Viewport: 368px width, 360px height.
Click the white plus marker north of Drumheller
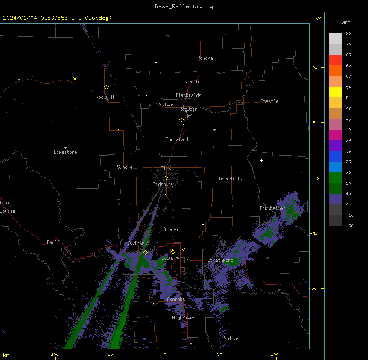pyautogui.click(x=261, y=160)
